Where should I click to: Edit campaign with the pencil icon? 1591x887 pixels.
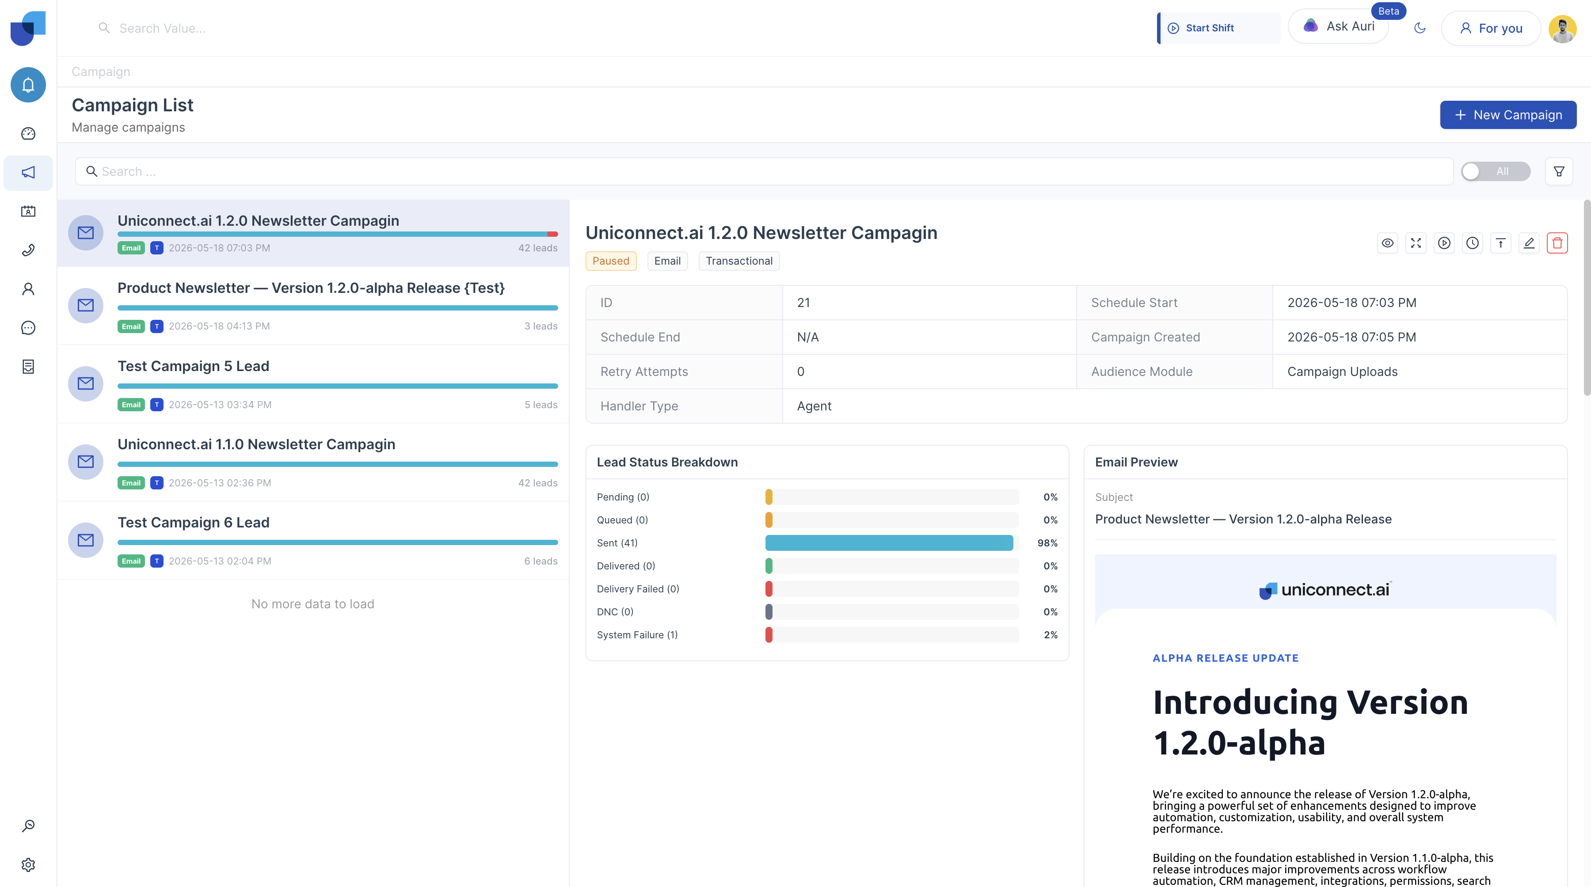[x=1529, y=243]
